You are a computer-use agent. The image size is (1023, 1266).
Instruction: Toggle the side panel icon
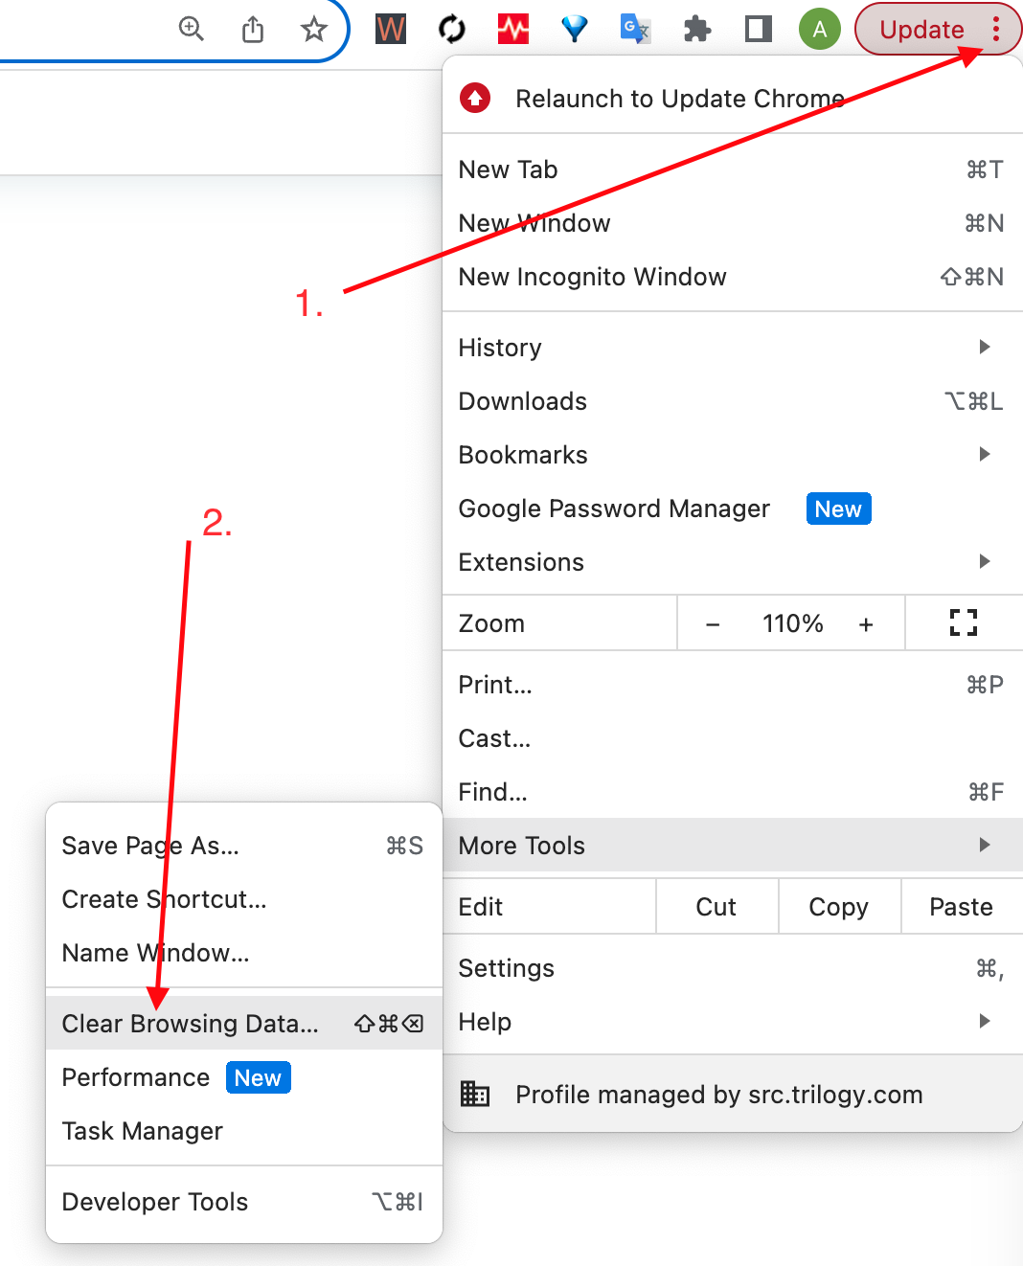click(759, 30)
